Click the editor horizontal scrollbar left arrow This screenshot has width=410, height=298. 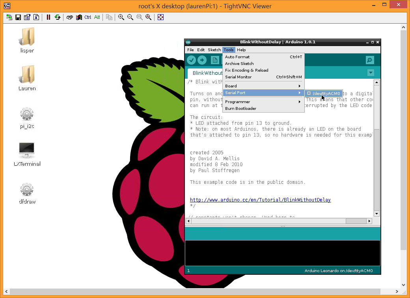(188, 221)
